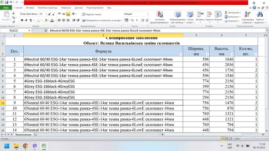Open the number format dropdown Общий
The height and width of the screenshot is (151, 269).
147,14
